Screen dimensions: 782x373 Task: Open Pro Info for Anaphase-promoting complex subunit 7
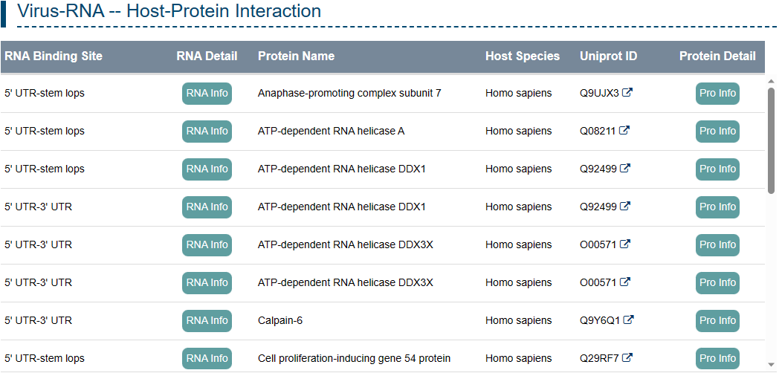[717, 94]
